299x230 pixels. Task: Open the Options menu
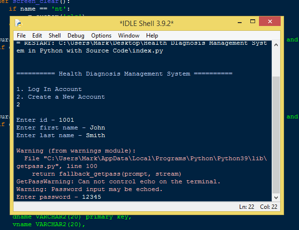pos(101,36)
